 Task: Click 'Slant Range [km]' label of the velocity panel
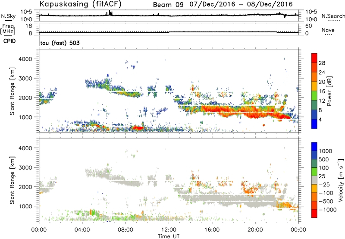(12, 180)
